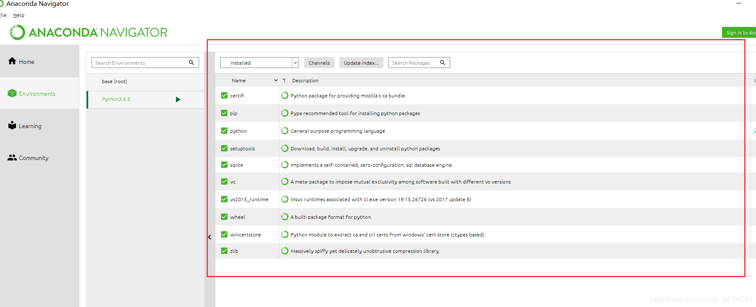756x307 pixels.
Task: Click the Channels button
Action: point(319,63)
